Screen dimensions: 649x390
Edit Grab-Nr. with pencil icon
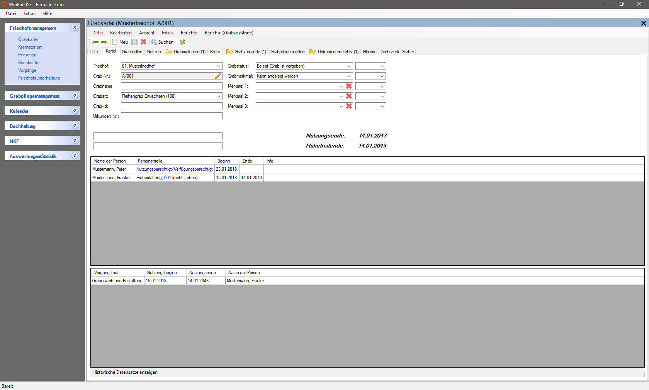[218, 76]
